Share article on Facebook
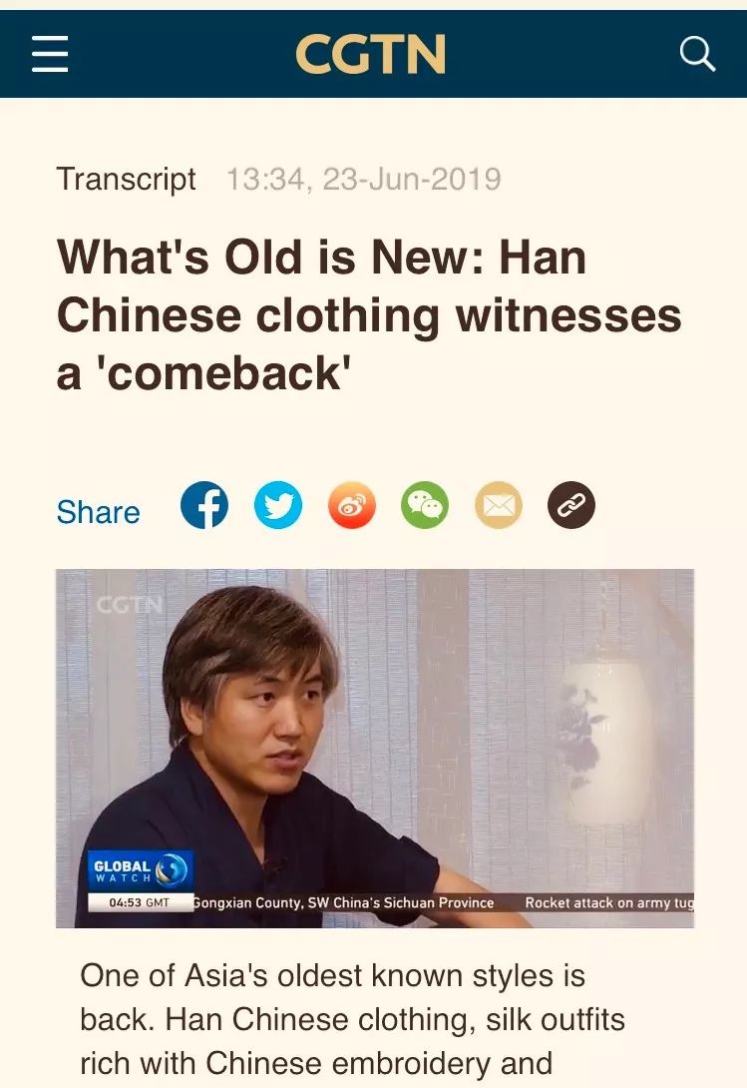The width and height of the screenshot is (747, 1088). (204, 504)
